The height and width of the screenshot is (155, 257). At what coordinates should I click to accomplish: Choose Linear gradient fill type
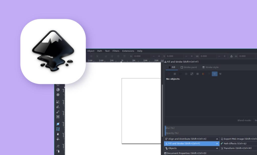tap(180, 74)
